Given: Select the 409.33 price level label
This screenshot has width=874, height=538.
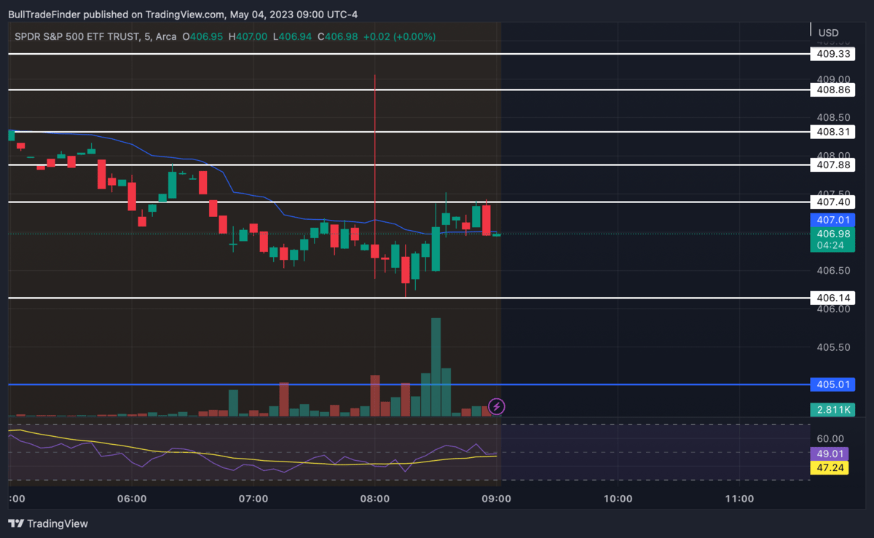Looking at the screenshot, I should [832, 54].
